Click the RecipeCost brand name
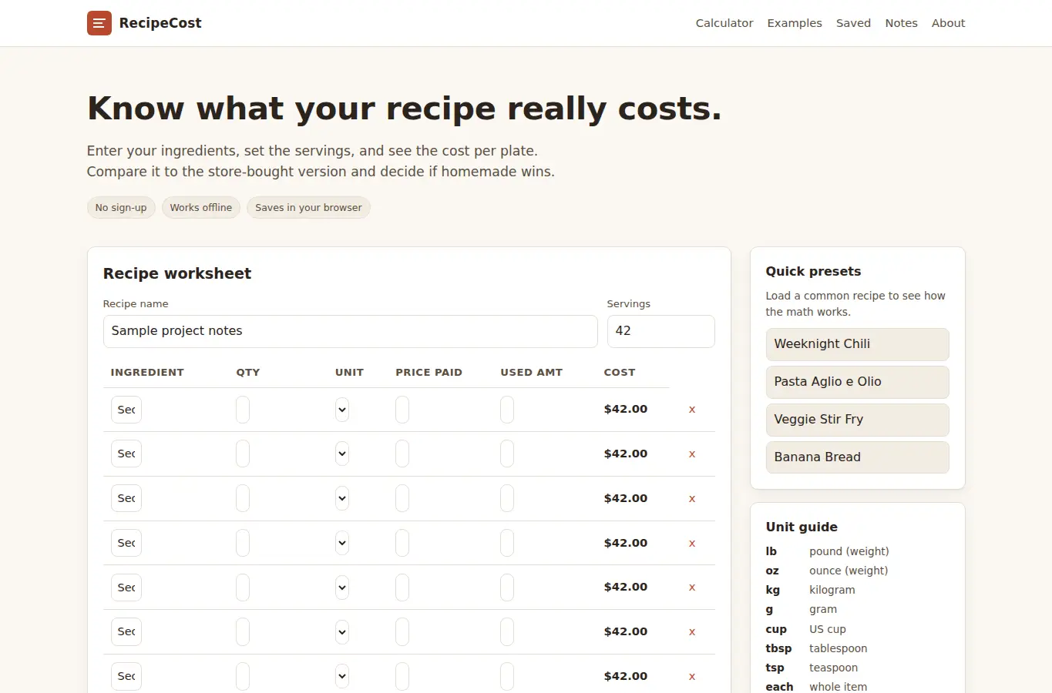The height and width of the screenshot is (693, 1052). pyautogui.click(x=160, y=23)
